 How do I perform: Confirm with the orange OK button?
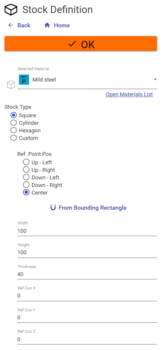(x=81, y=44)
